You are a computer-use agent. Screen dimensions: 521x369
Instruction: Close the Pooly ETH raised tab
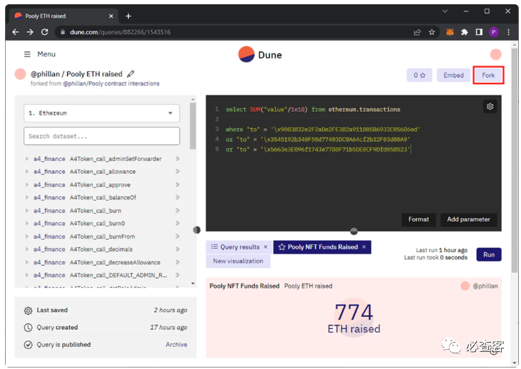pyautogui.click(x=111, y=16)
